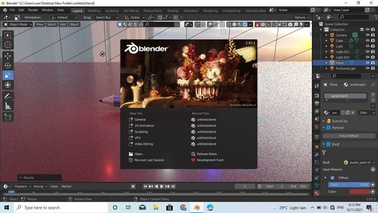
Task: Toggle snapping magnet in header
Action: (160, 17)
